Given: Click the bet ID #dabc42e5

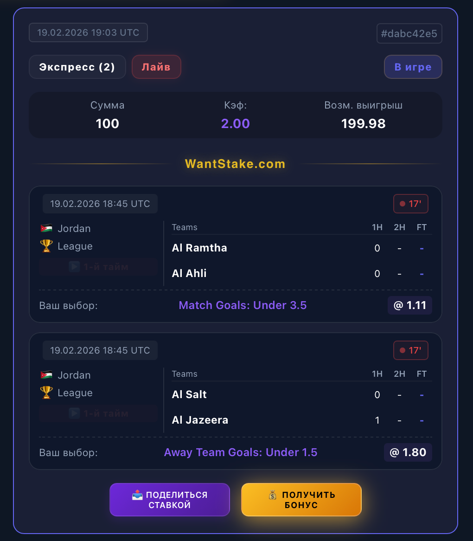Looking at the screenshot, I should point(409,33).
